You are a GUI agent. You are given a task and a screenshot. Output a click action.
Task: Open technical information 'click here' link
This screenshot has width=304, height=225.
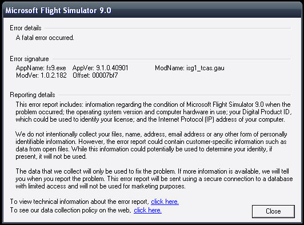click(x=165, y=202)
